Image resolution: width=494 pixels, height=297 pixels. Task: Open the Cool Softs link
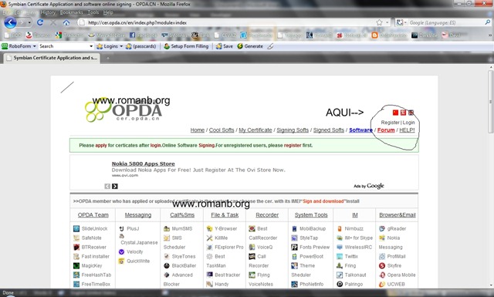[222, 130]
